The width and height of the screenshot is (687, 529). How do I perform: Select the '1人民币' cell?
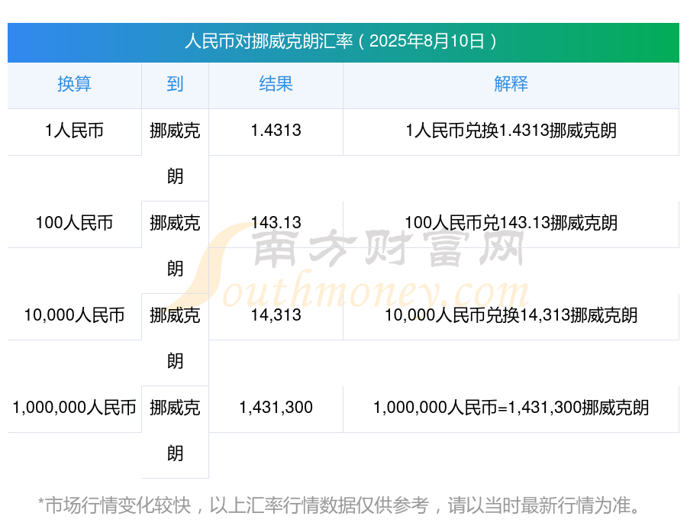point(75,131)
